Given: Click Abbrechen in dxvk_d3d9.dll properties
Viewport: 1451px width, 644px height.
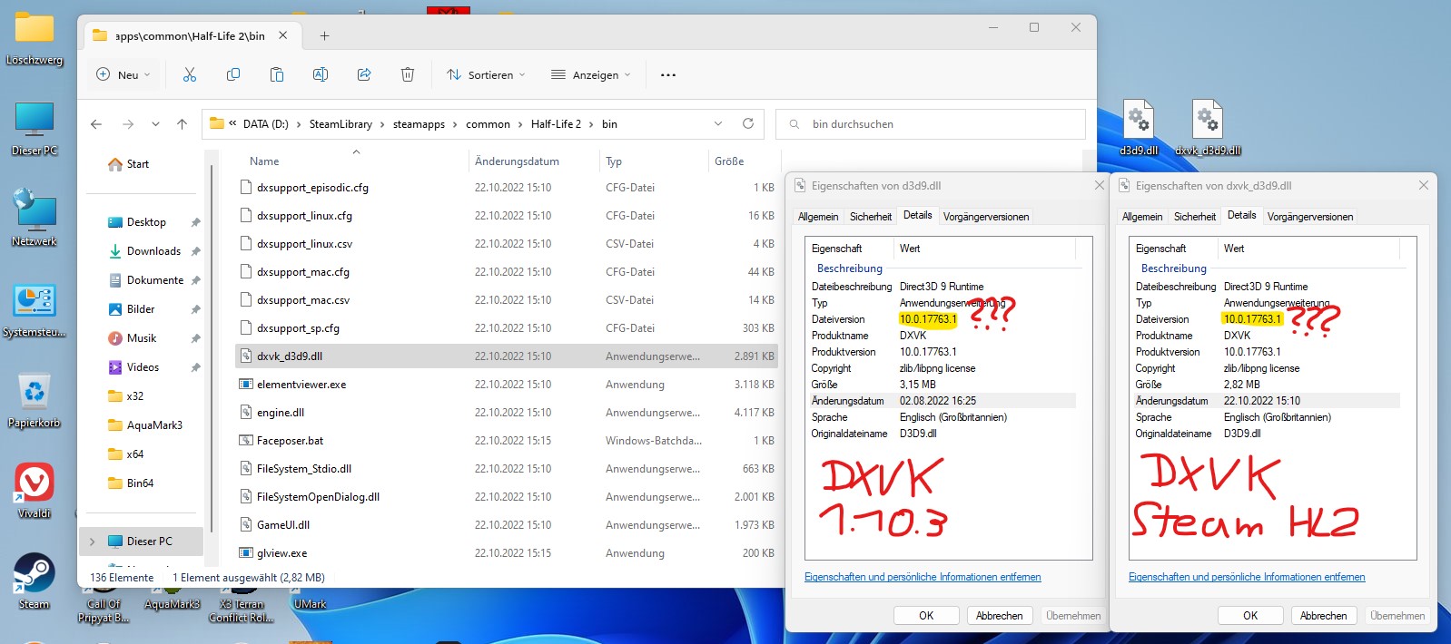Looking at the screenshot, I should tap(1323, 616).
